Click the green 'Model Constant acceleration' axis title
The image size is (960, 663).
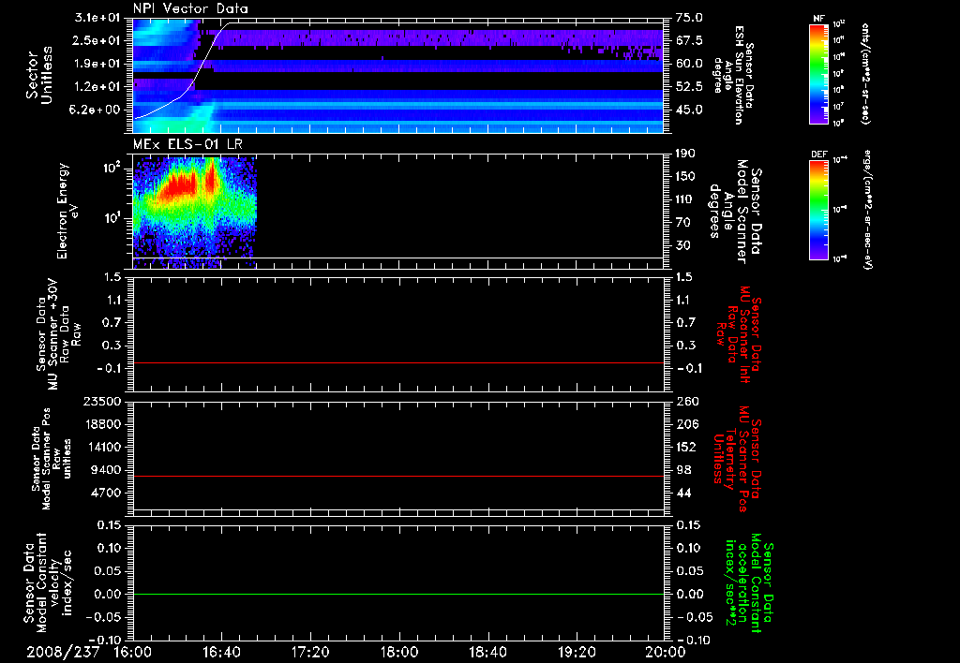[x=750, y=582]
